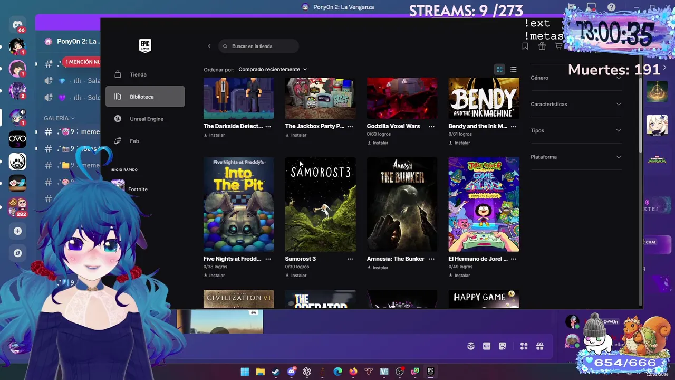Install The Darkside Detective

(x=215, y=135)
